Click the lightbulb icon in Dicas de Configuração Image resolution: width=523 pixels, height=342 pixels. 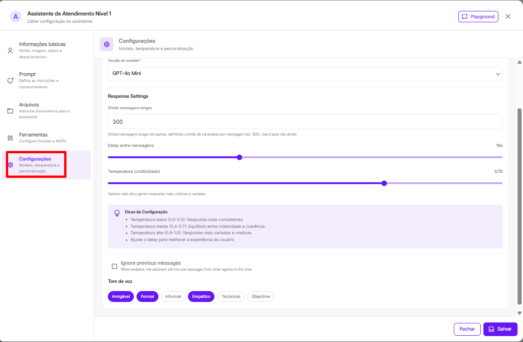click(x=117, y=212)
